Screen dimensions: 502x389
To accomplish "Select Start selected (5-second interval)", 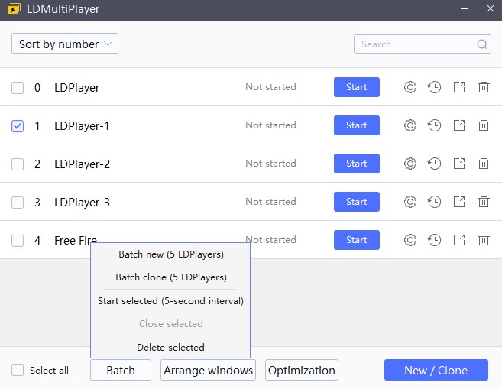I will (x=170, y=301).
